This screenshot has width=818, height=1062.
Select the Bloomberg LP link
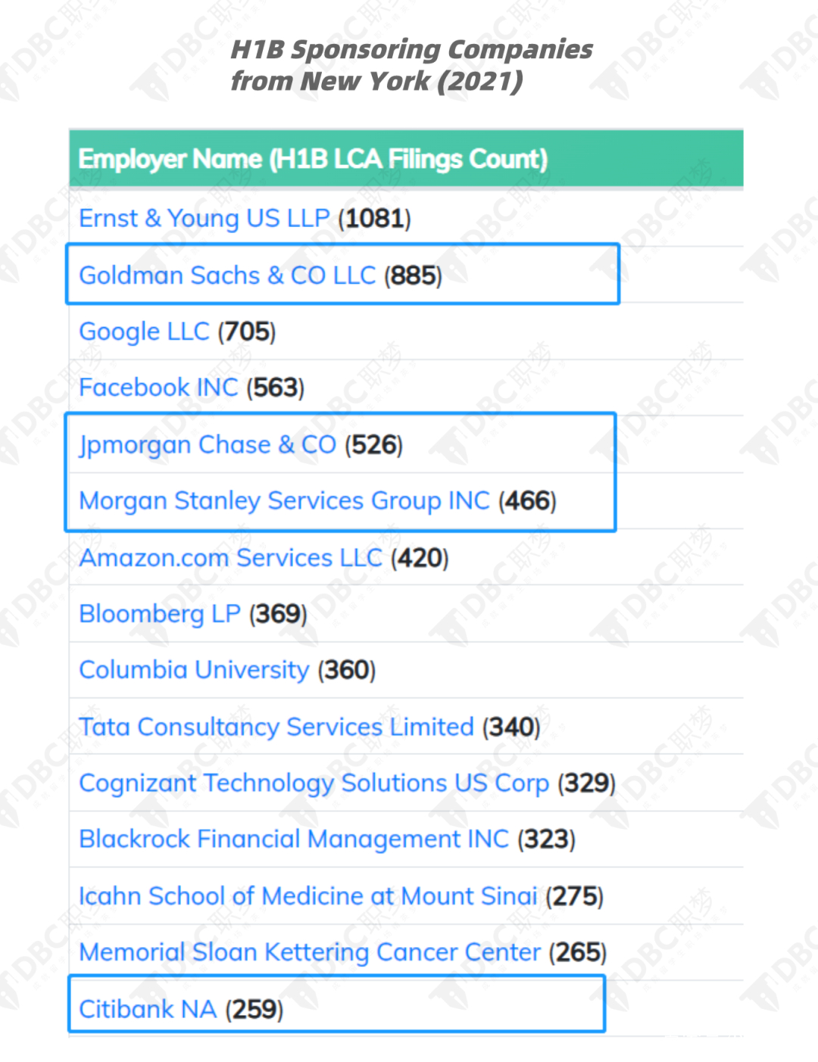[x=160, y=614]
